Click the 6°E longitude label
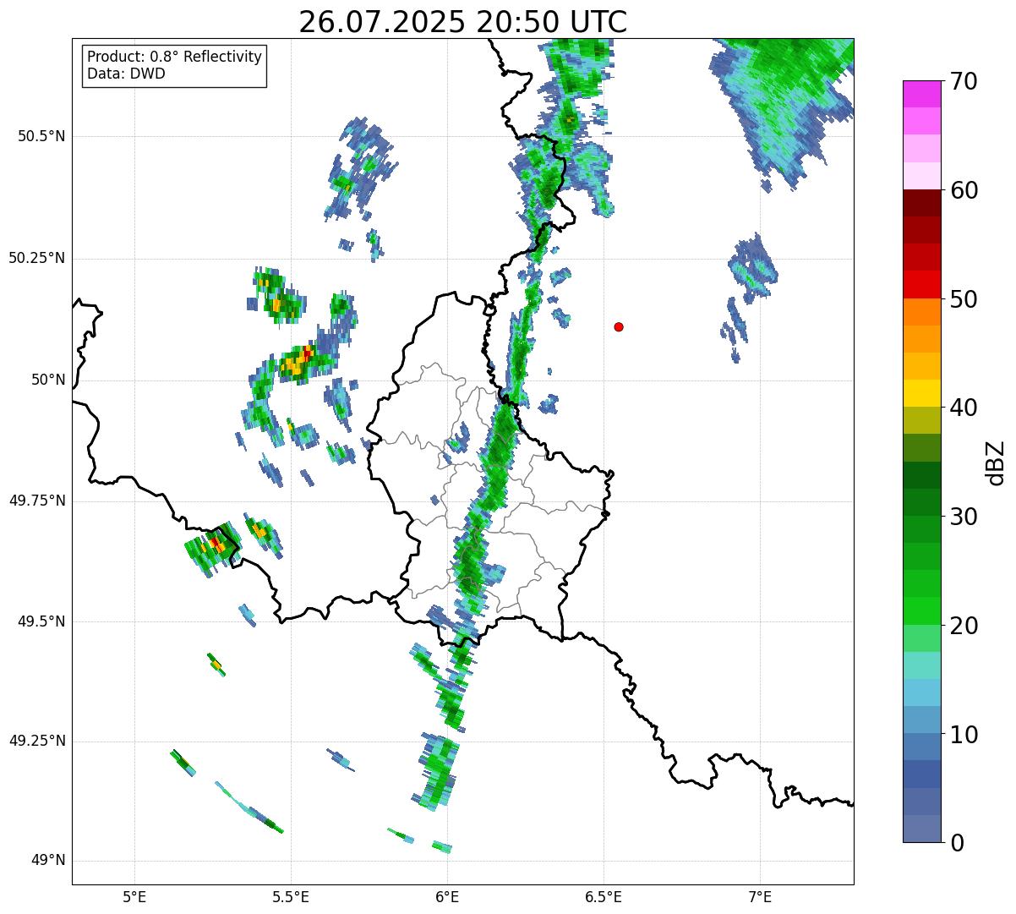This screenshot has width=1016, height=914. click(447, 897)
